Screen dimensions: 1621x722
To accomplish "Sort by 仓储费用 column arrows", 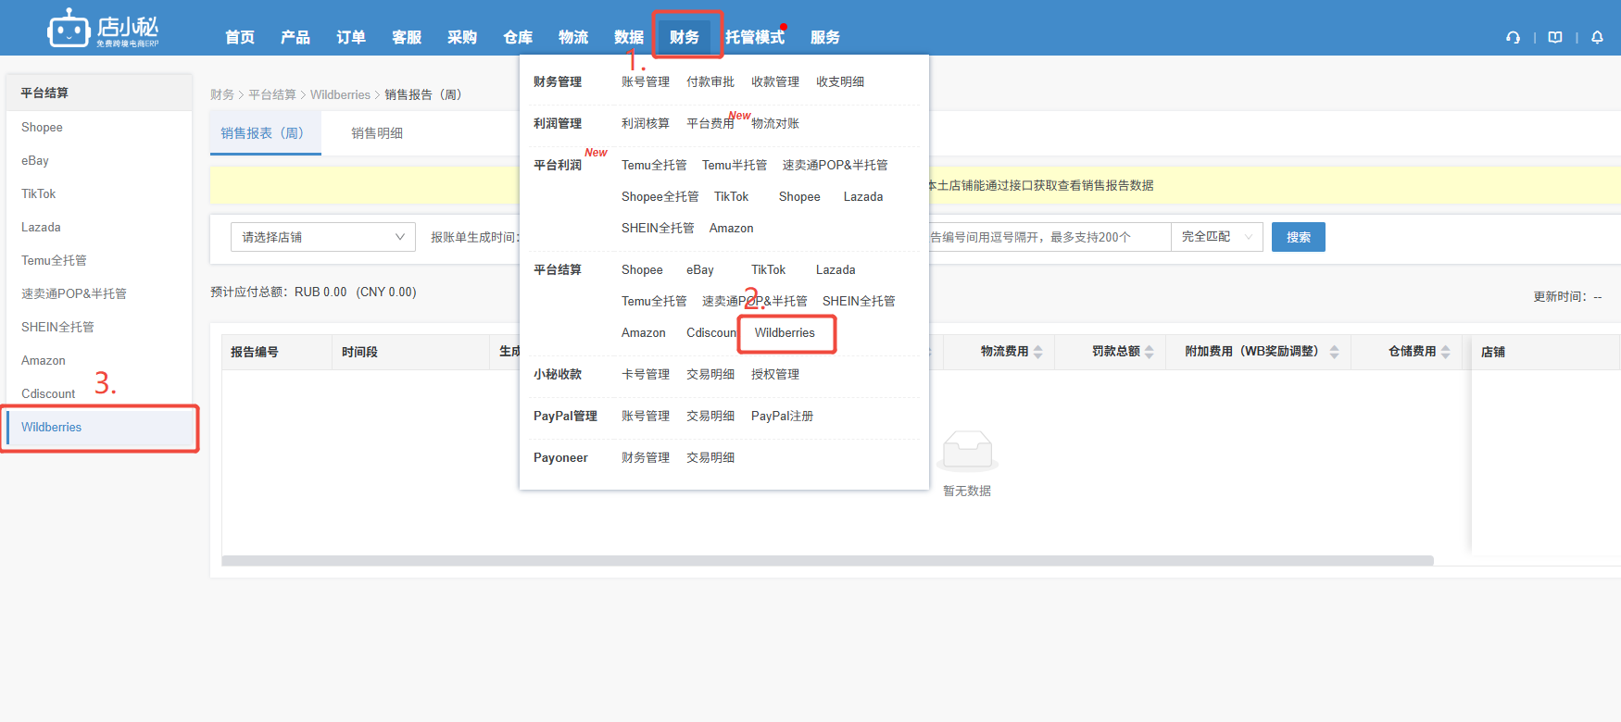I will point(1446,352).
